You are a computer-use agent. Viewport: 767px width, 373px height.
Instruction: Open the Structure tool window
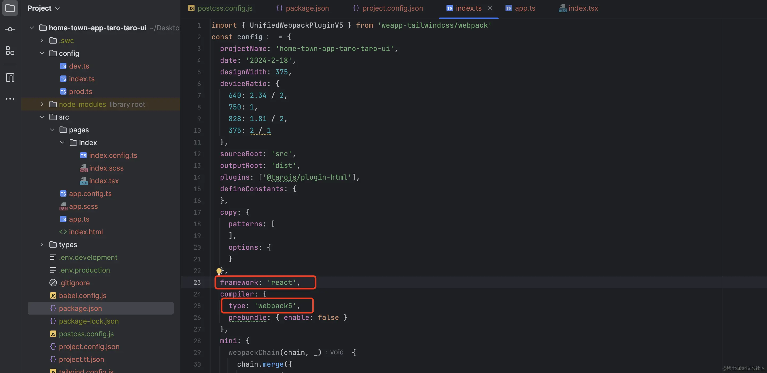[10, 50]
